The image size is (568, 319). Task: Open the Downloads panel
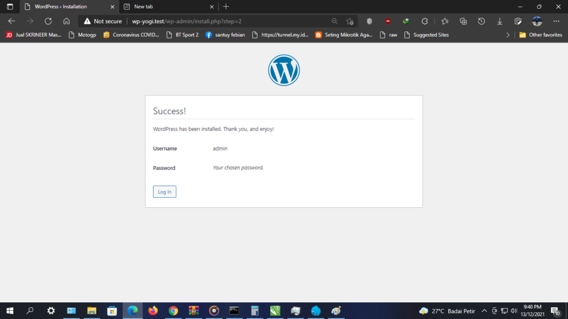tap(500, 21)
